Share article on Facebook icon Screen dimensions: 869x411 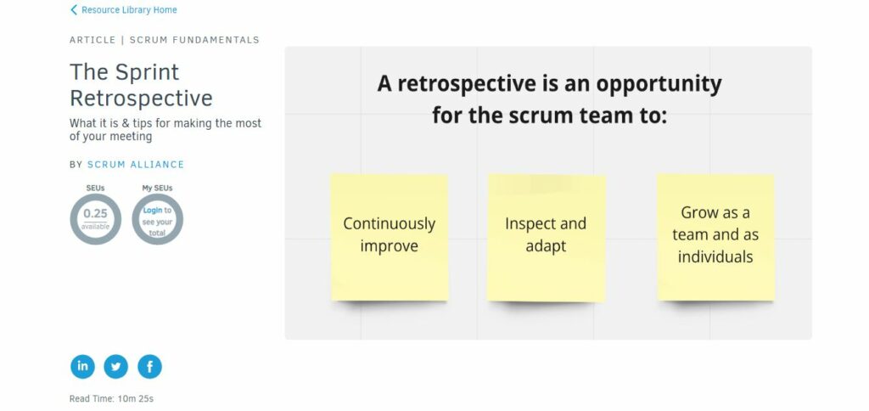(149, 367)
